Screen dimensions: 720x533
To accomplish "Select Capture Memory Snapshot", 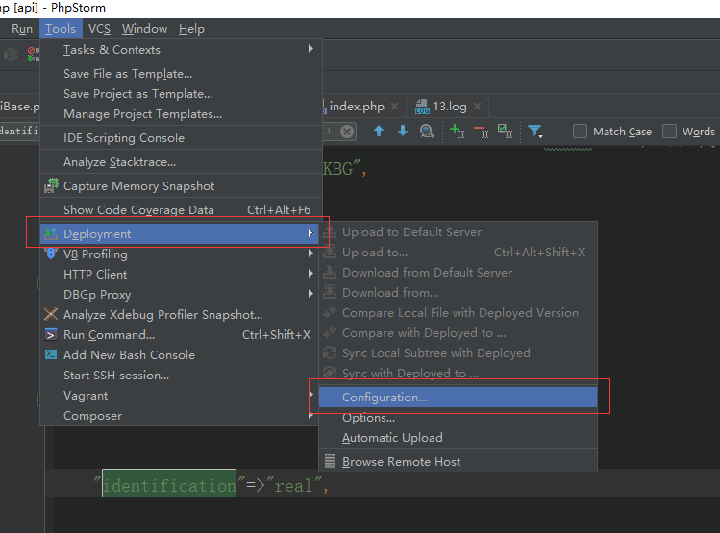I will pyautogui.click(x=138, y=185).
